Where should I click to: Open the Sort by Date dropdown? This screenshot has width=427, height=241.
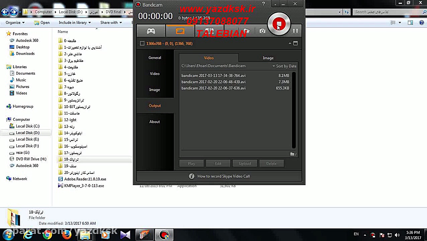[x=284, y=66]
